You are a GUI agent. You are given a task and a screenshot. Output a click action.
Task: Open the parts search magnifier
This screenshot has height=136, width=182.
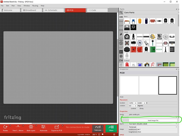coord(121,13)
